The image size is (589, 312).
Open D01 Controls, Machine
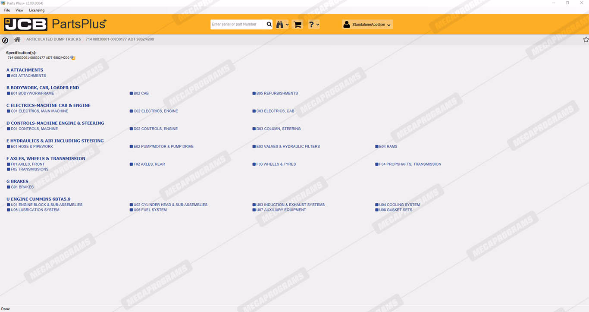(32, 129)
